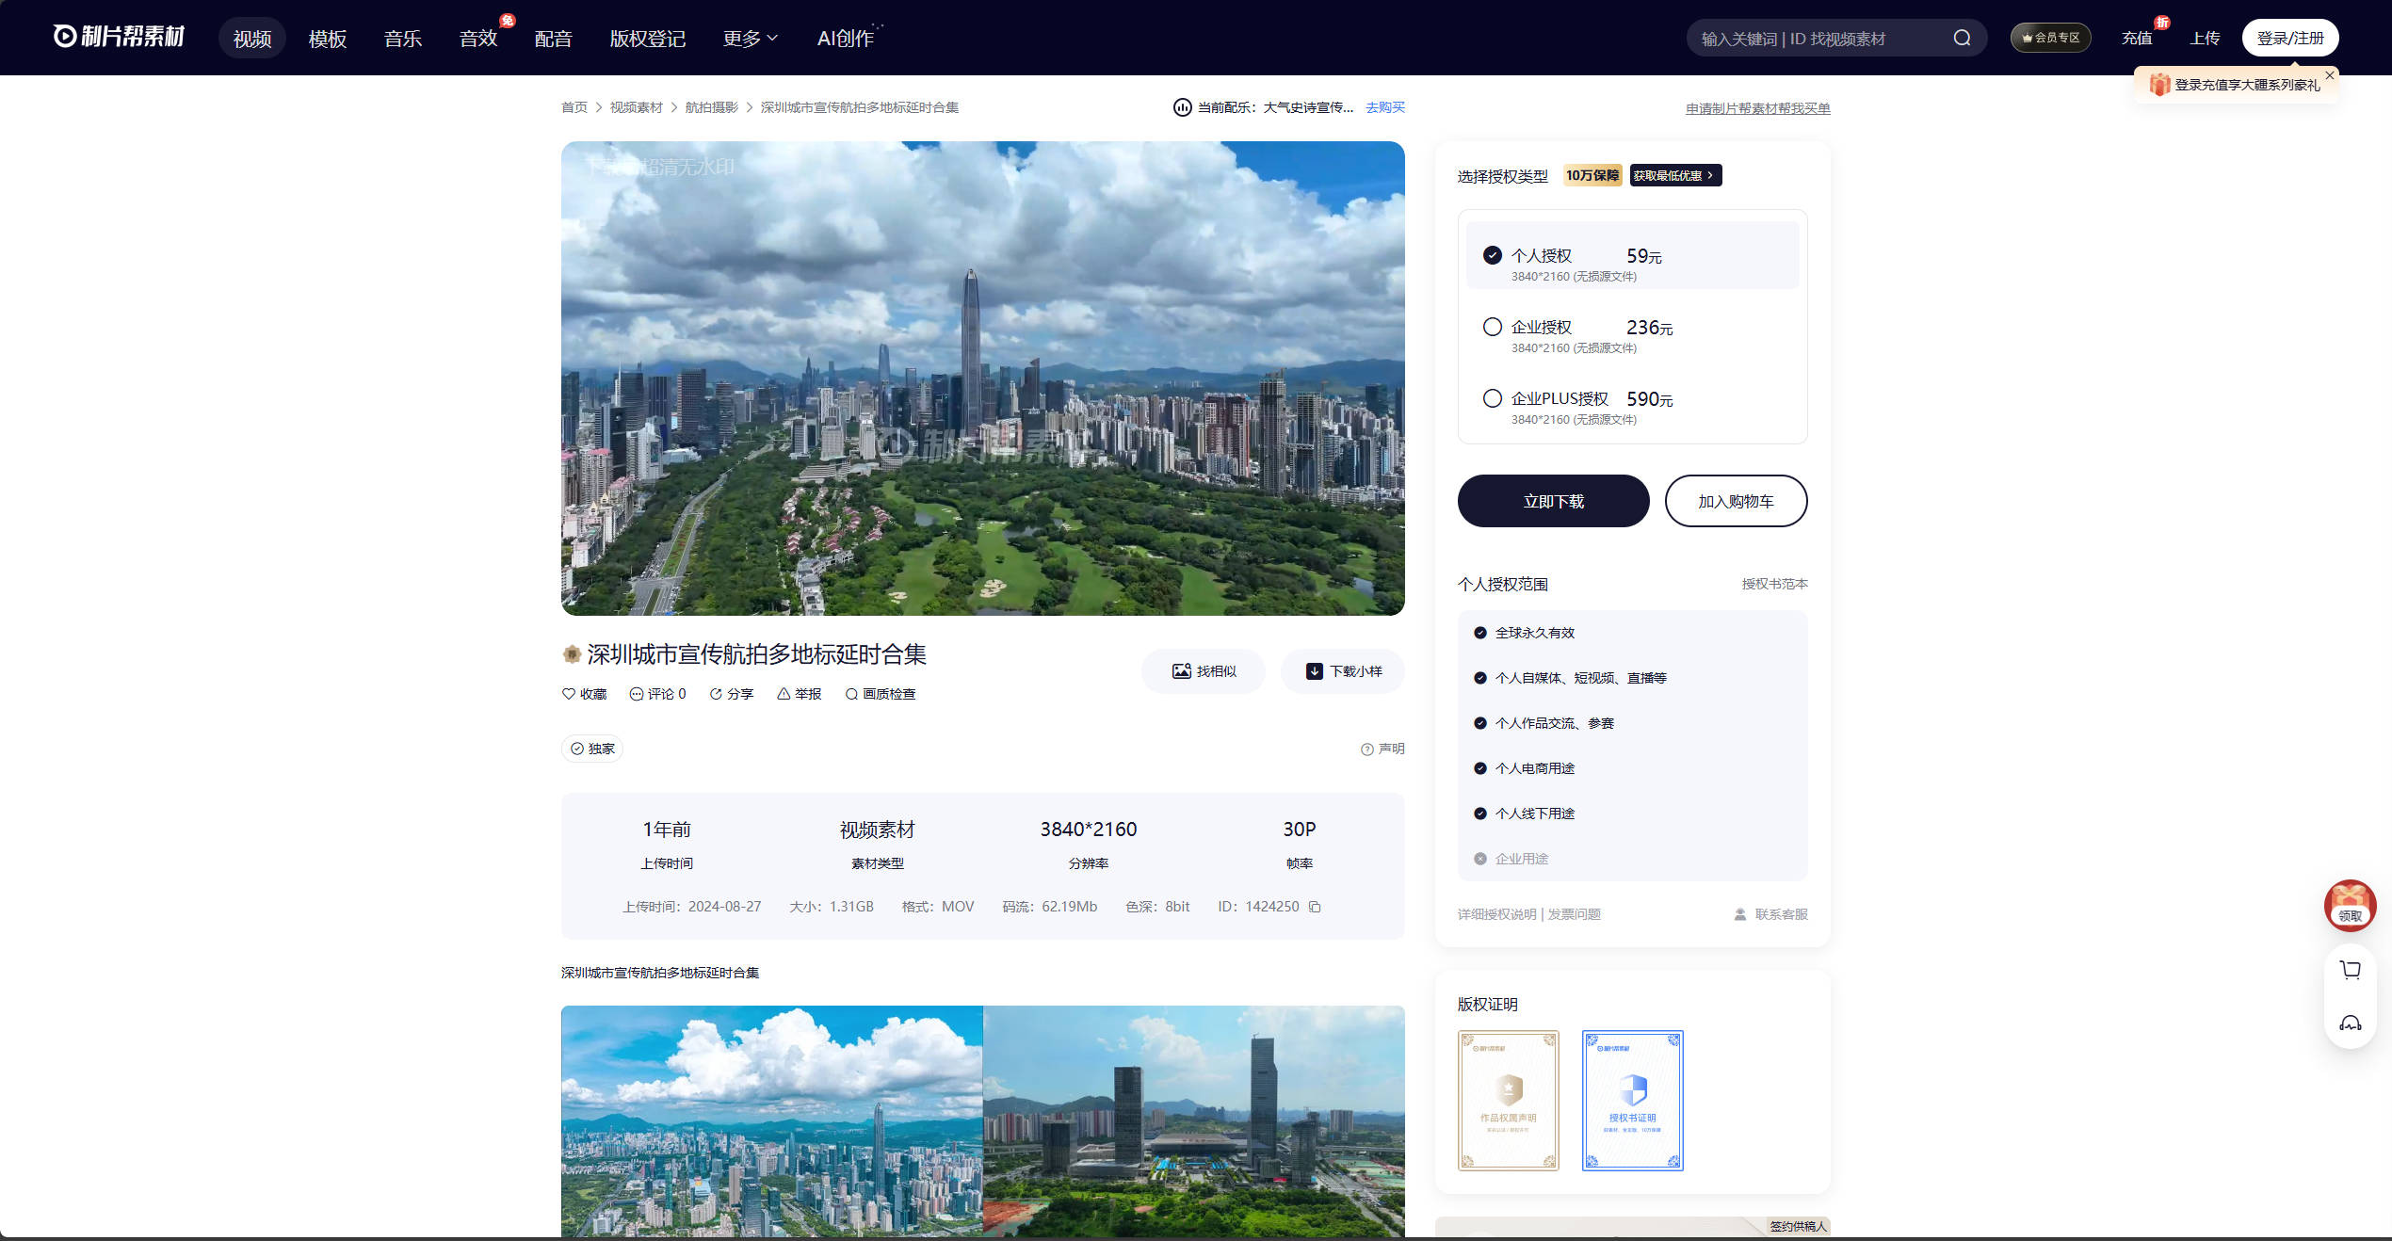Click 航拍摄影 breadcrumb link
This screenshot has height=1241, width=2392.
(711, 107)
